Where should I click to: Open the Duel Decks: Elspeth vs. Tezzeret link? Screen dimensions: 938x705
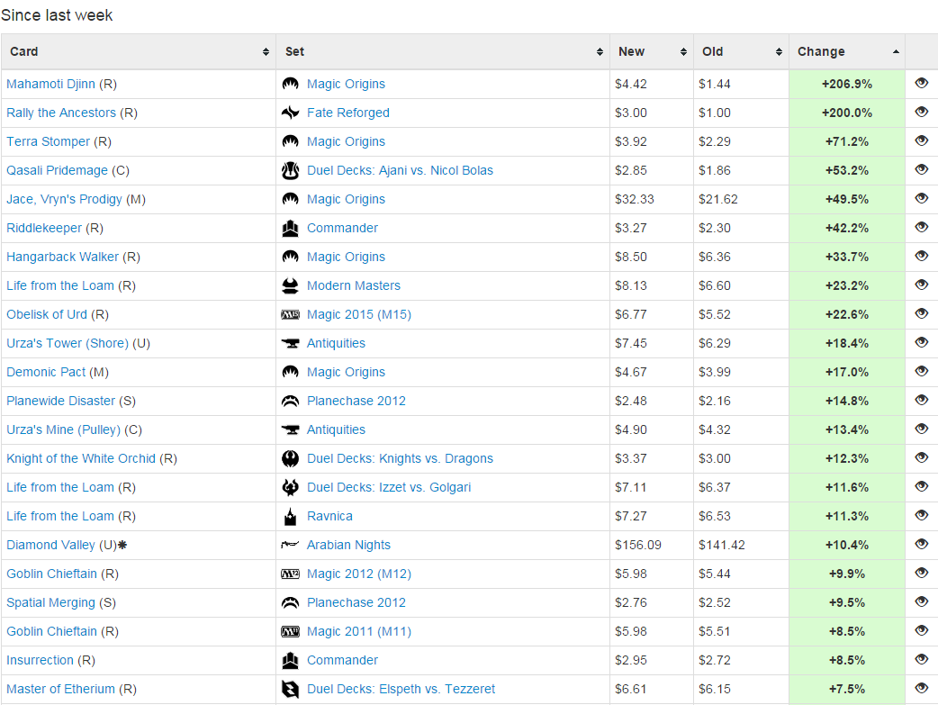(x=401, y=689)
